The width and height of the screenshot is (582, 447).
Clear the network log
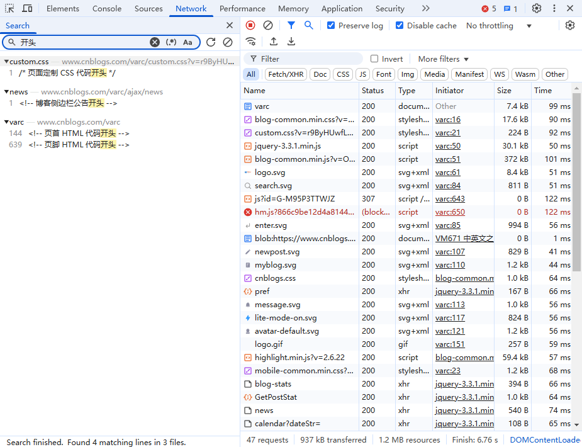point(268,25)
